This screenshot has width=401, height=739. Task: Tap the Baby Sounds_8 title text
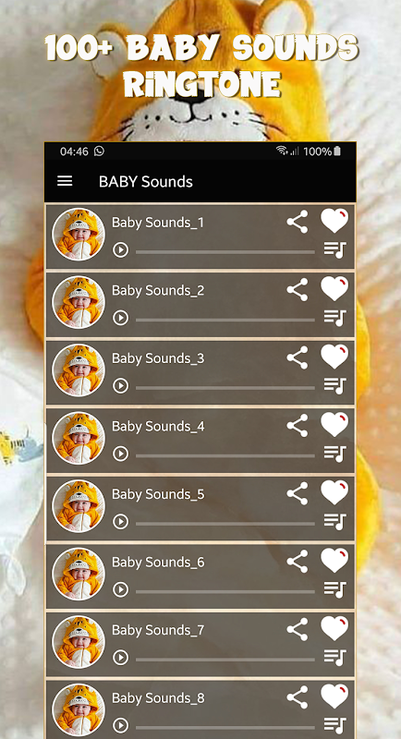158,698
